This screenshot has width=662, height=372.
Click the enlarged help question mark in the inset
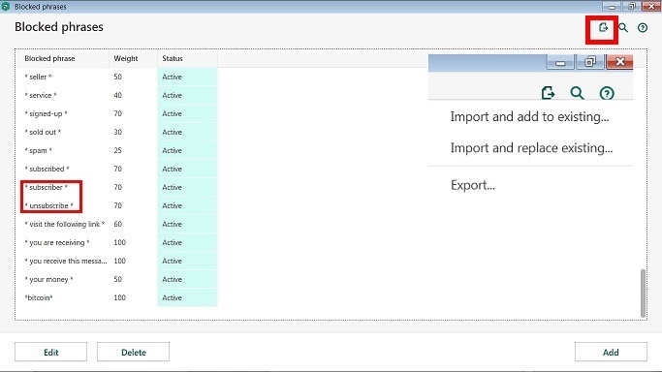[x=607, y=93]
